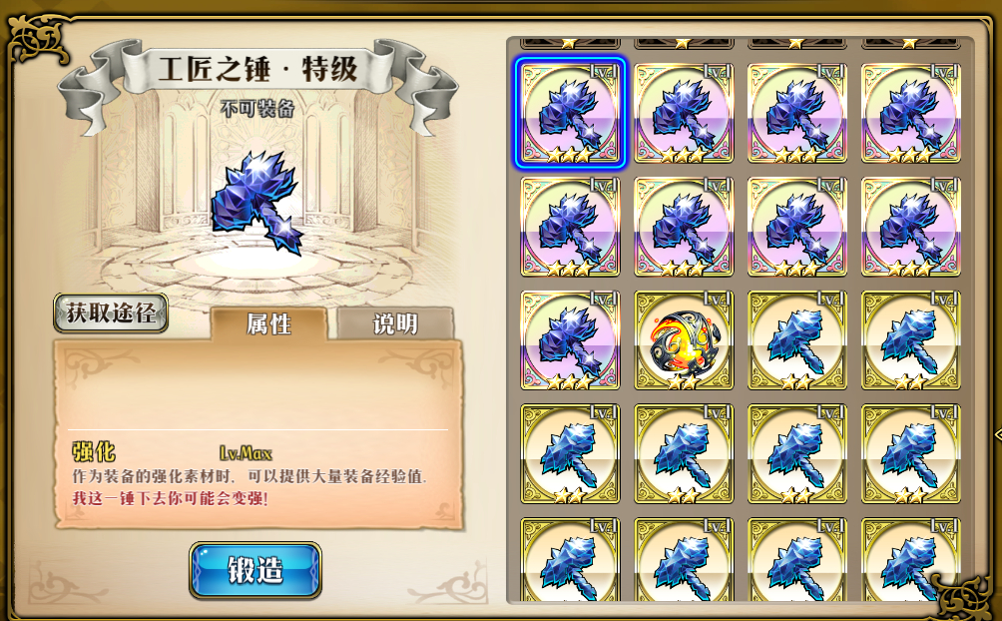Switch to the 属性 attributes tab
The width and height of the screenshot is (1002, 621).
click(x=268, y=323)
